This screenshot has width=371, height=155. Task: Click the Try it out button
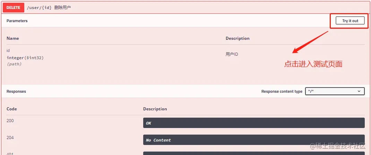coord(350,21)
